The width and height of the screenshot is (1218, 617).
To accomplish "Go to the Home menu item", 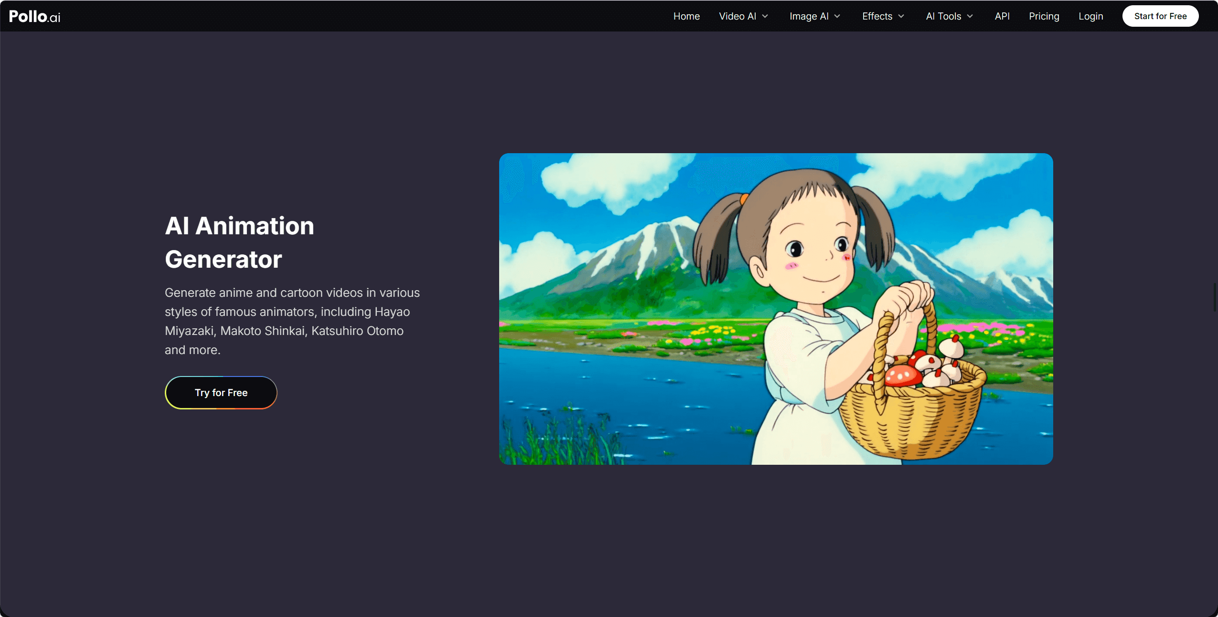I will click(x=686, y=16).
